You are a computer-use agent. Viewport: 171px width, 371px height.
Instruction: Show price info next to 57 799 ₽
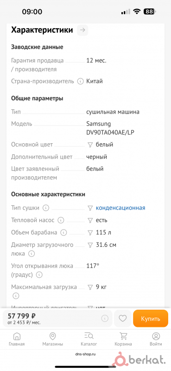[x=105, y=319]
